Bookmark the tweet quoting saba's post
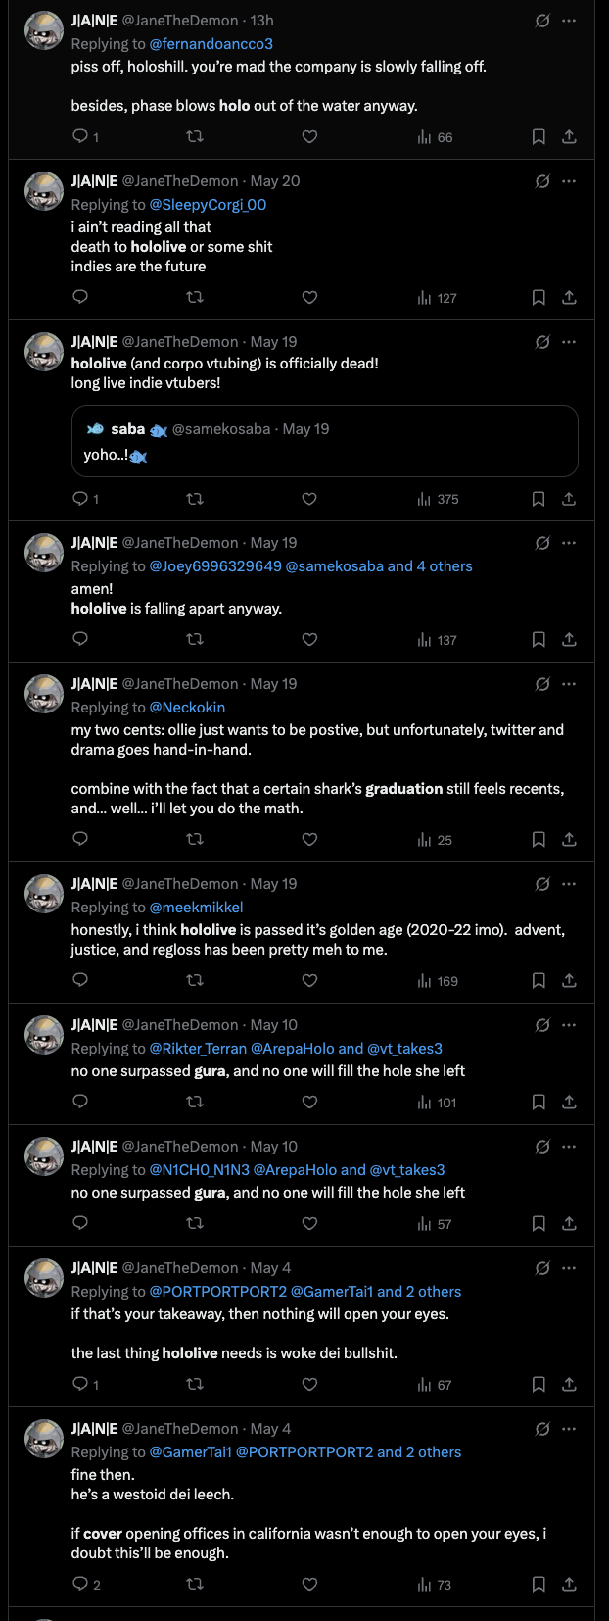Screen dimensions: 609x1621 [x=539, y=499]
